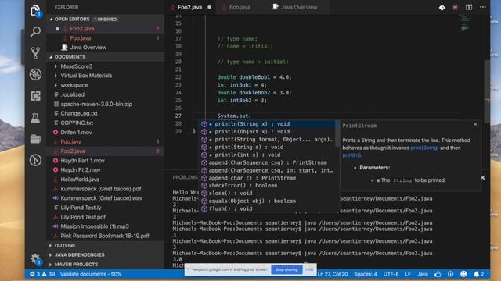Click the Stop sharing button
The image size is (501, 281).
coord(287,269)
